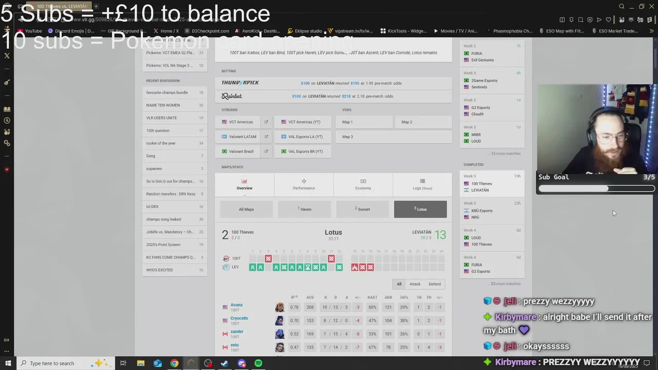The image size is (658, 370).
Task: Open Task View in the taskbar
Action: (x=123, y=363)
